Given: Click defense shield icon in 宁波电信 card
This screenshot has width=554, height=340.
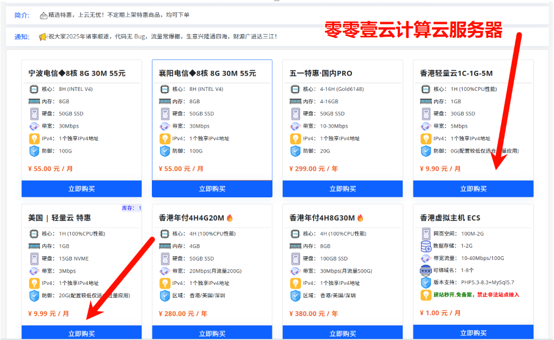Looking at the screenshot, I should pyautogui.click(x=34, y=151).
